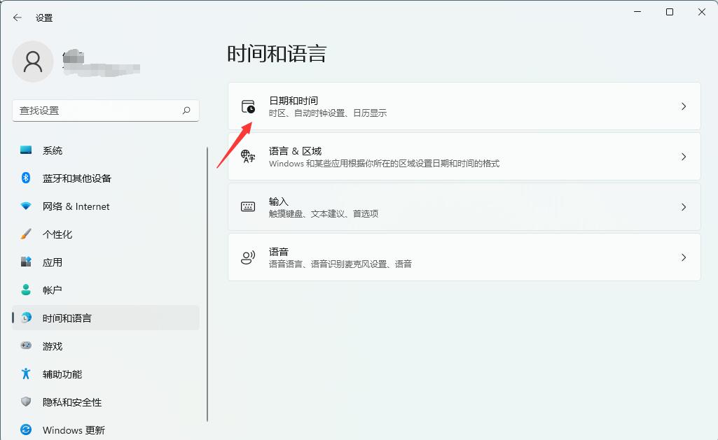Click the 语言 & 区域 icon
This screenshot has height=440, width=718.
(x=247, y=156)
